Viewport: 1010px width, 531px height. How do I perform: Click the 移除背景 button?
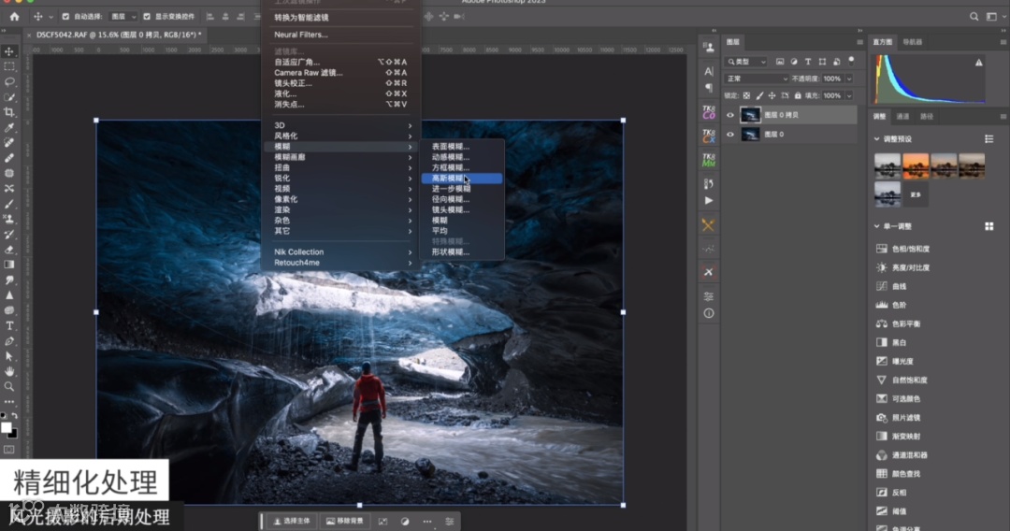344,521
